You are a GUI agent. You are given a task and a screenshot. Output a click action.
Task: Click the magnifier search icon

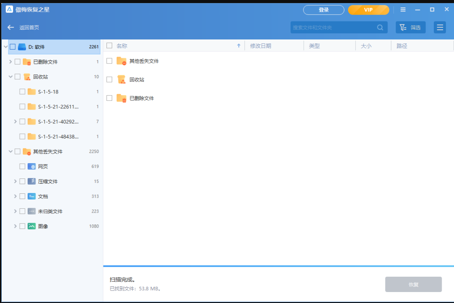380,28
